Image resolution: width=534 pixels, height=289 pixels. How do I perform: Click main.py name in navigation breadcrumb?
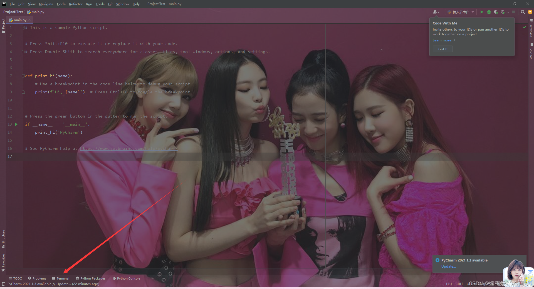38,12
